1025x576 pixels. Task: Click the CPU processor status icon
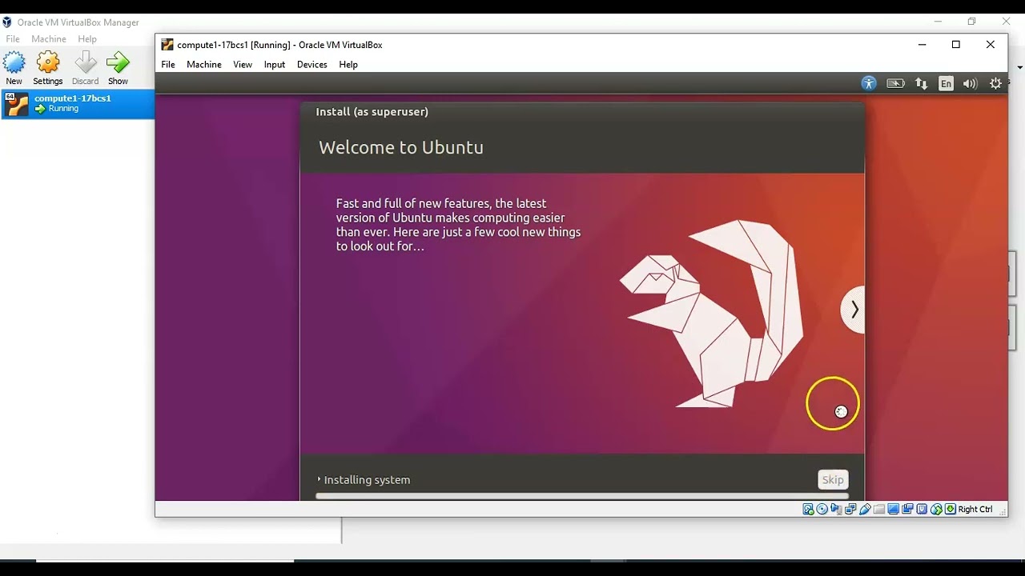click(x=922, y=509)
